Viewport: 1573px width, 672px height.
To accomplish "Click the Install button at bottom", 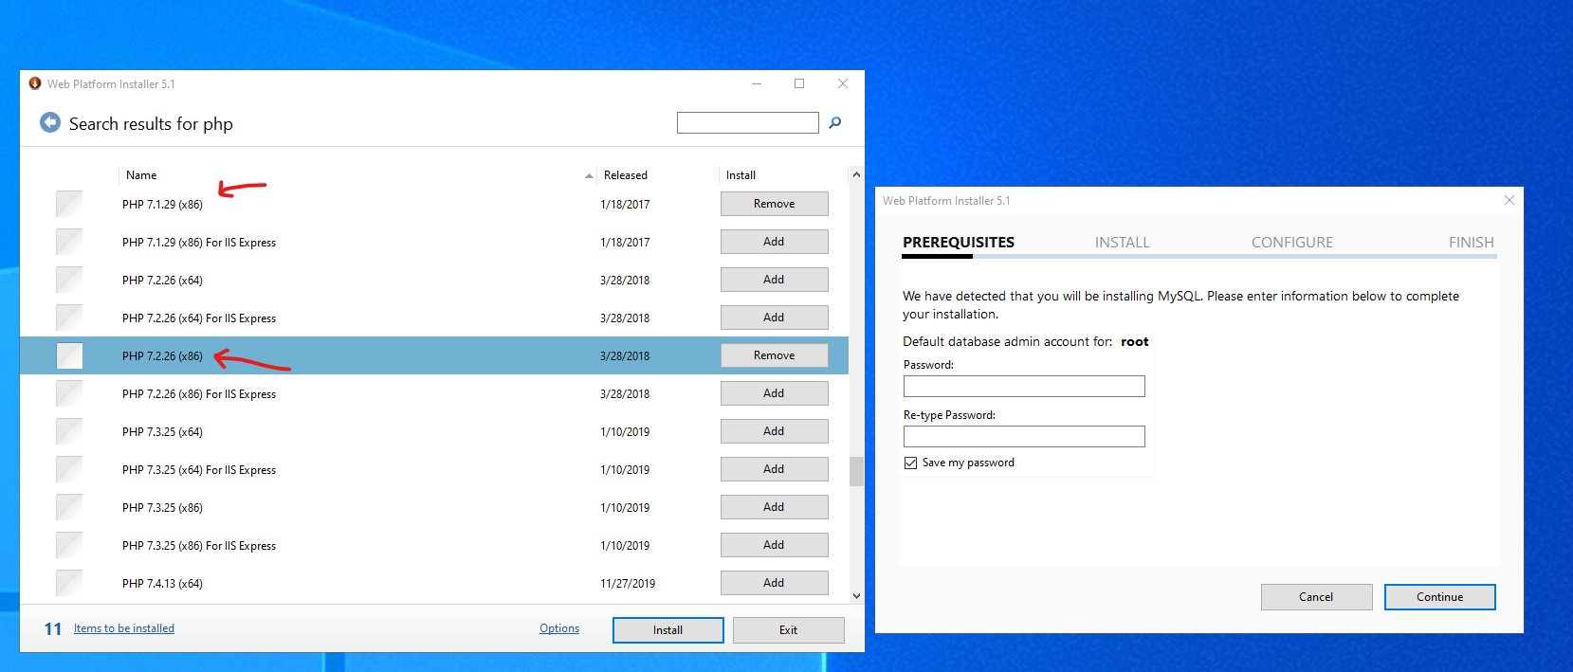I will click(668, 630).
